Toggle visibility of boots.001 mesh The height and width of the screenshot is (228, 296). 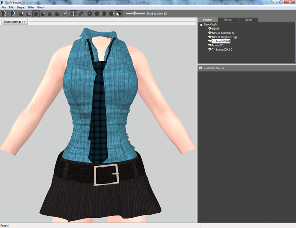[210, 45]
